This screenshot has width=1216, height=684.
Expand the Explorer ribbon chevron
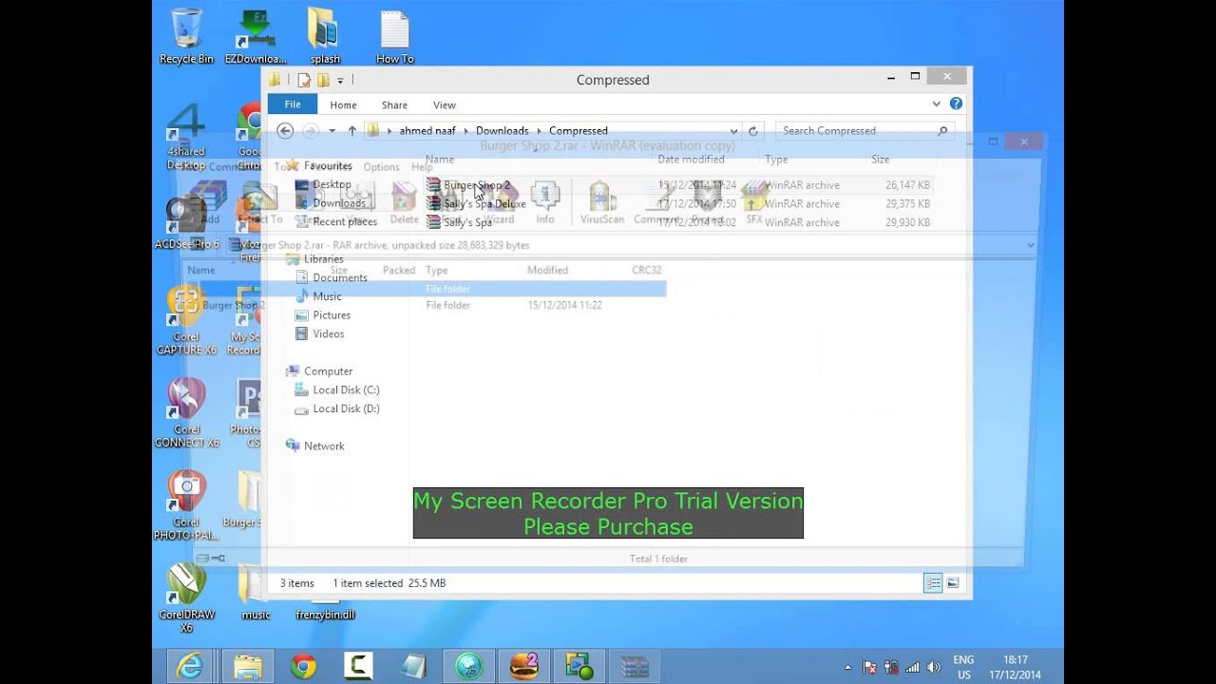pos(937,104)
